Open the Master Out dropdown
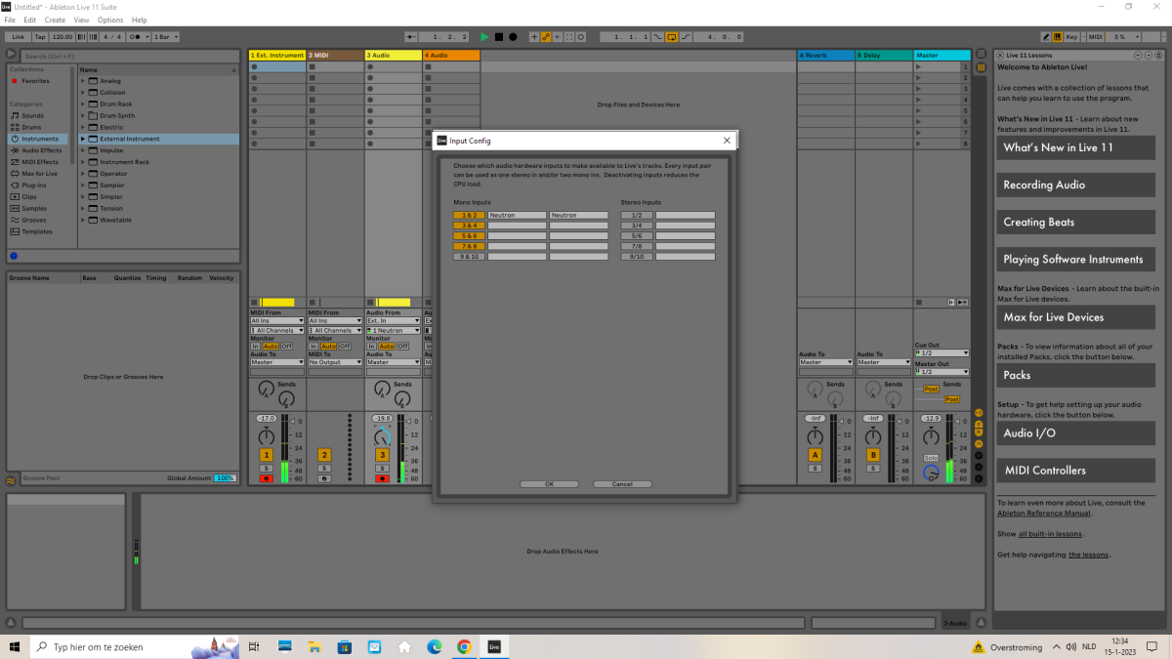1172x659 pixels. (942, 371)
